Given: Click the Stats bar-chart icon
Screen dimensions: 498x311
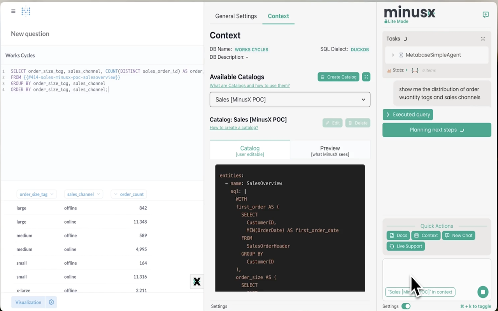Looking at the screenshot, I should point(390,70).
